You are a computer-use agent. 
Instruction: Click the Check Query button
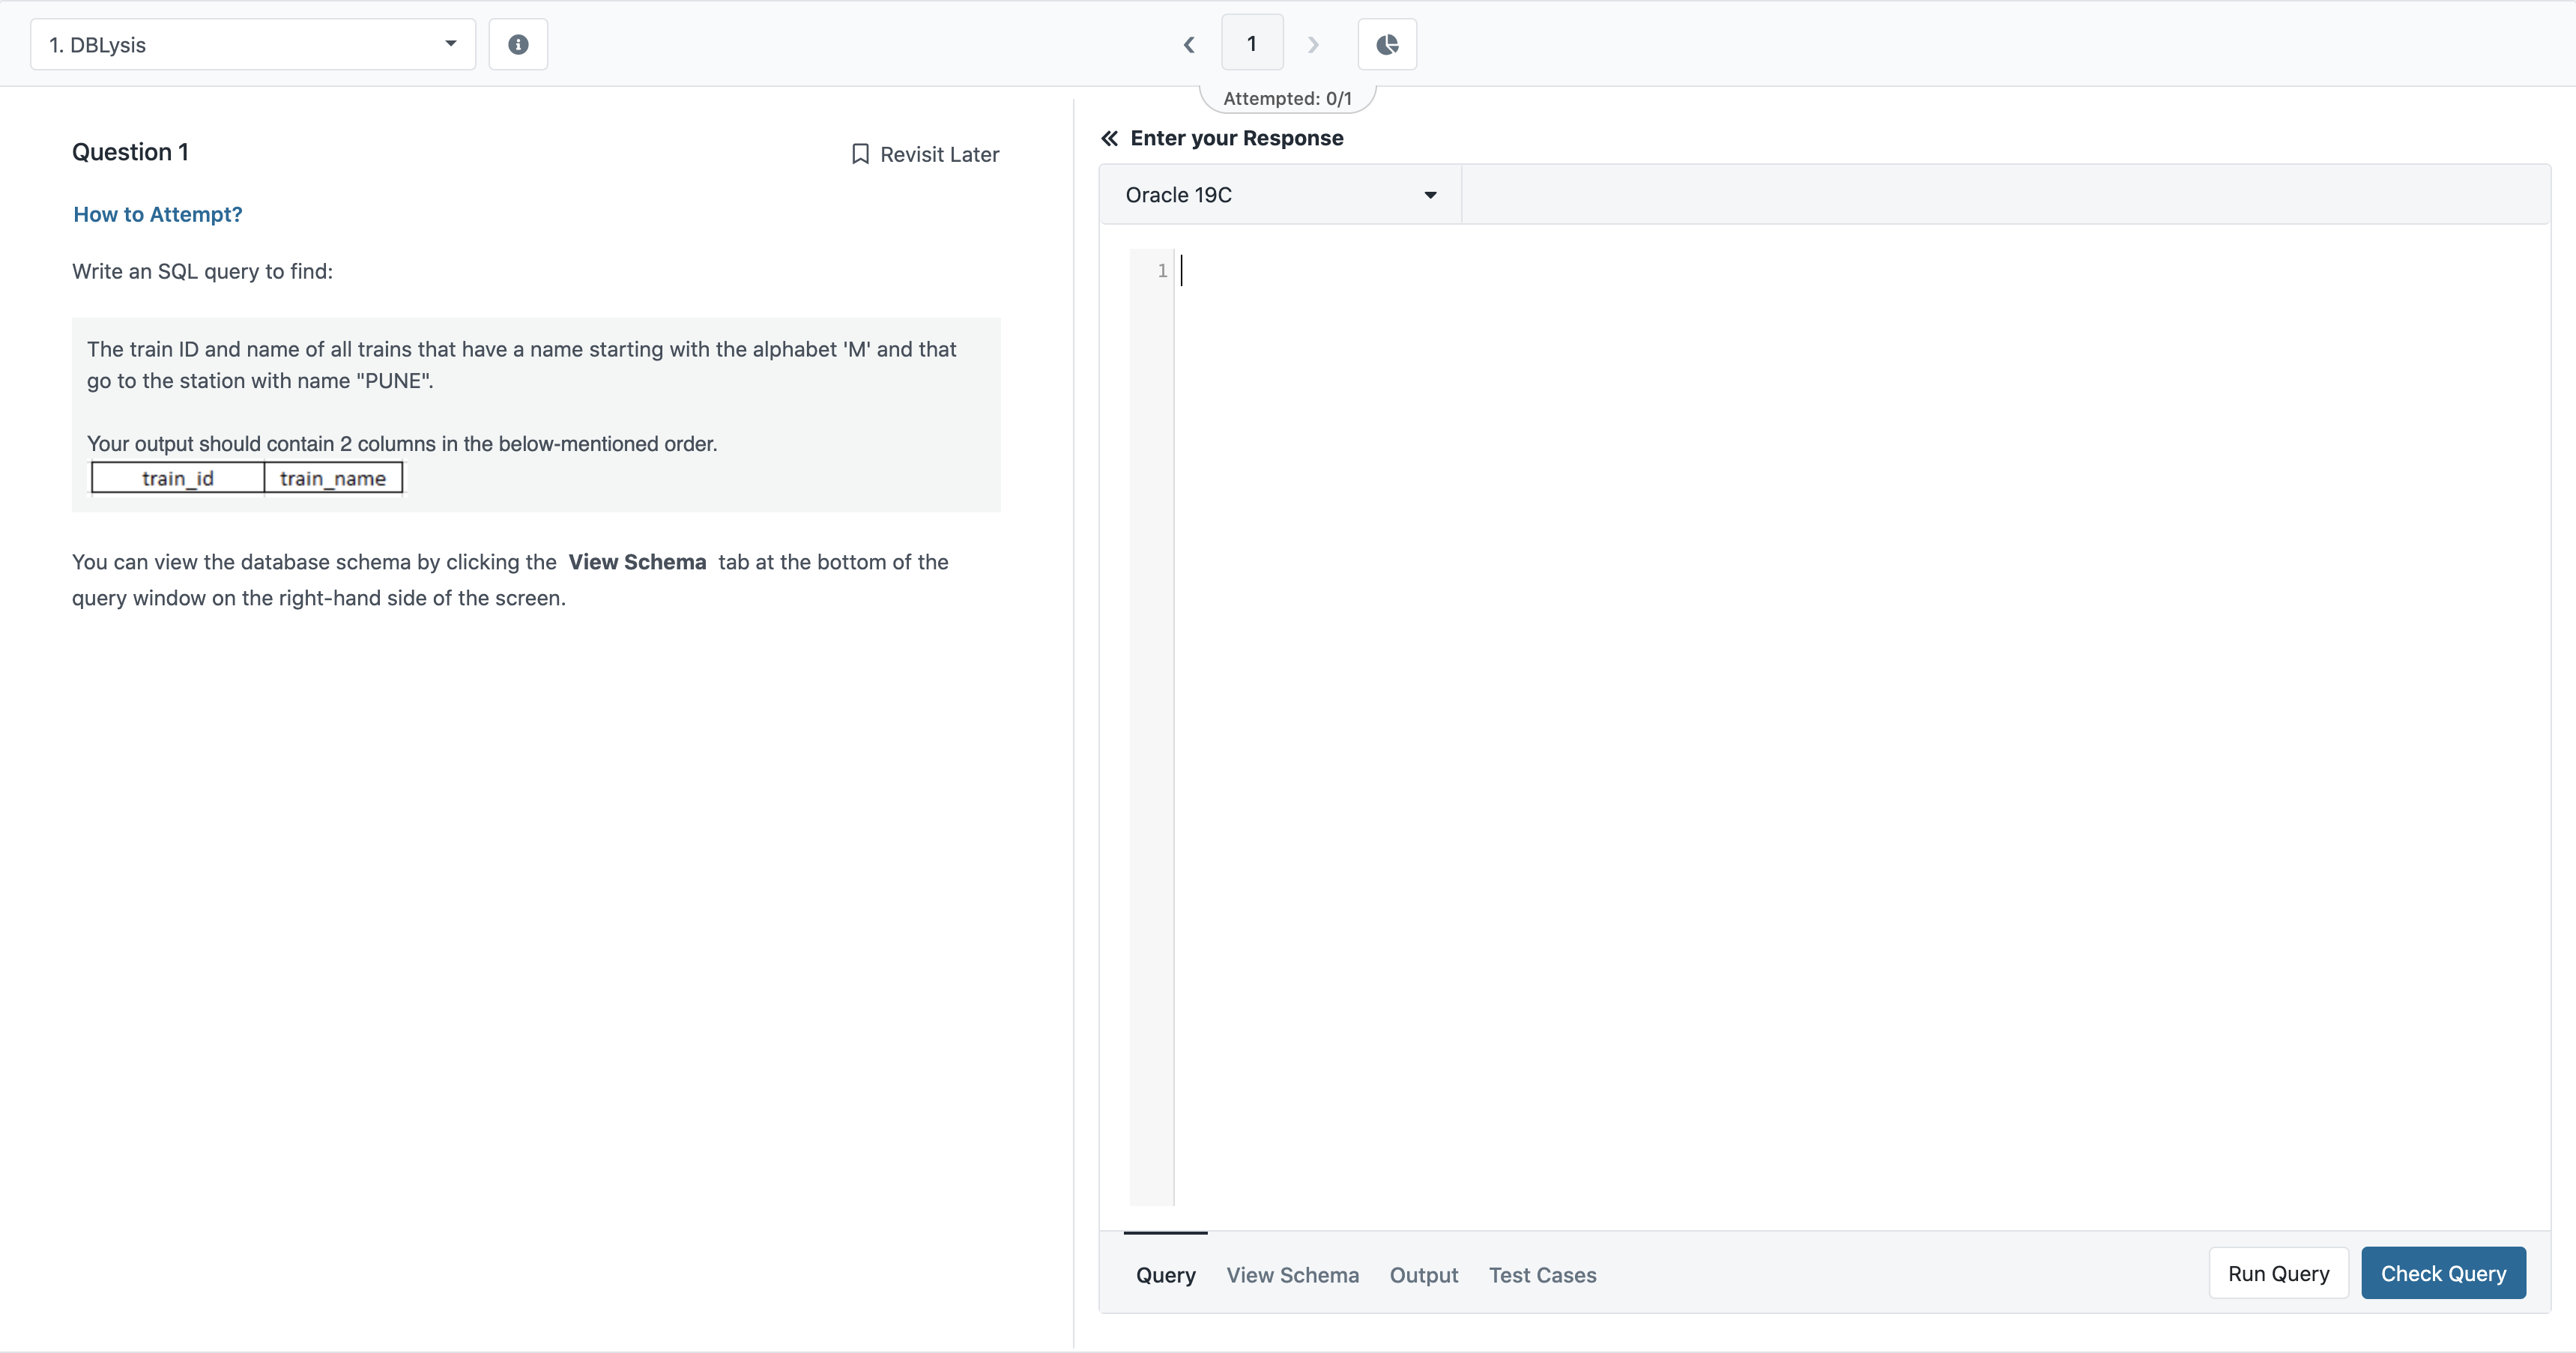pos(2444,1272)
